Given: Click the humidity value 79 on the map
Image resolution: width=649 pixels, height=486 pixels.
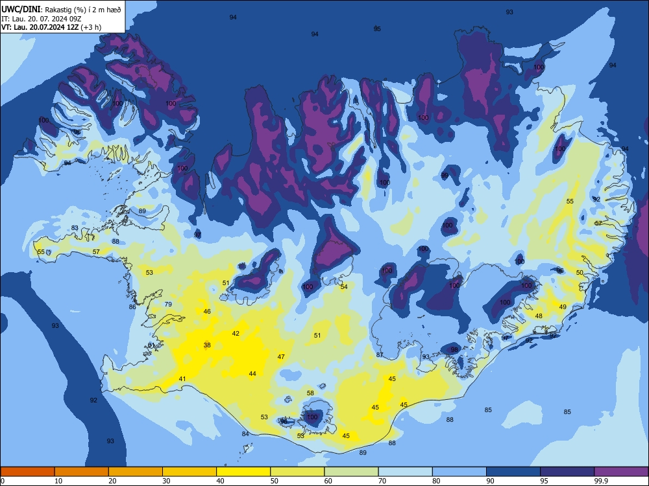Looking at the screenshot, I should point(168,304).
